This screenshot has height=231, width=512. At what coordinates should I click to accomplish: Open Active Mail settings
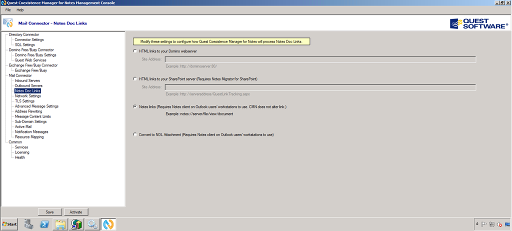click(x=23, y=127)
